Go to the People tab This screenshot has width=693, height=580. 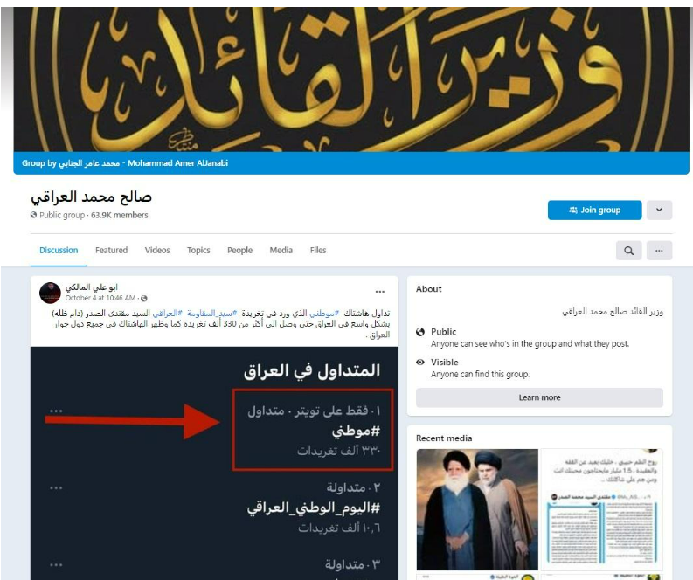point(240,250)
